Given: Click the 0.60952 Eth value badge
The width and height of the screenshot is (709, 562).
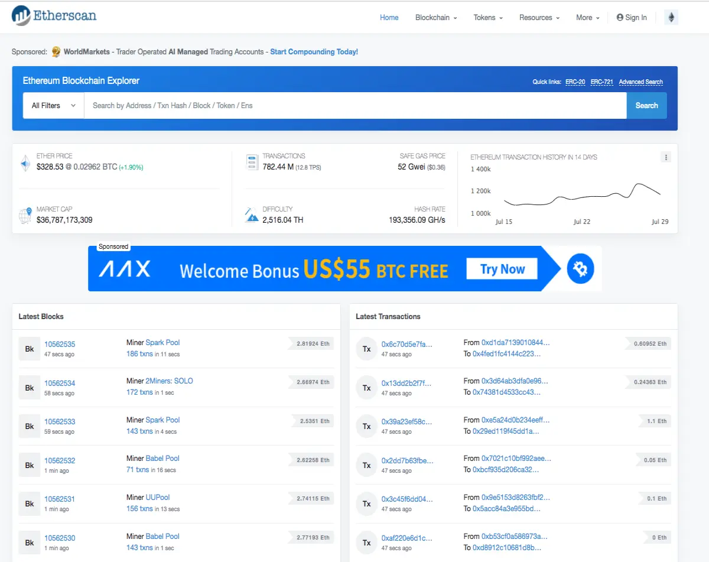Looking at the screenshot, I should click(x=648, y=344).
